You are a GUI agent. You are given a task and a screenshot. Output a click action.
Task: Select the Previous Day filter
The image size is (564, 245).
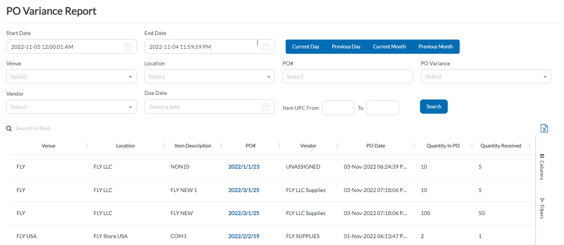coord(345,46)
